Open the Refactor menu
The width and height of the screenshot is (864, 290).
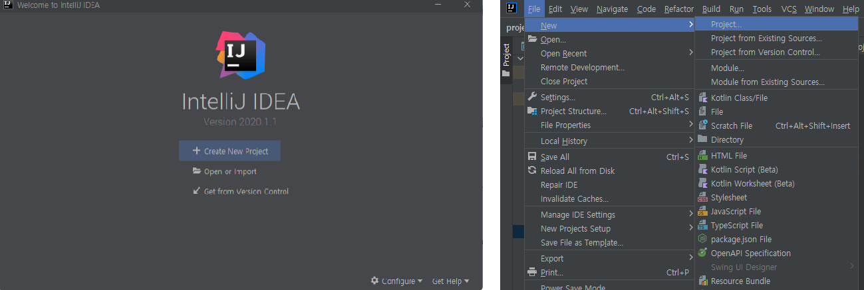(x=679, y=9)
